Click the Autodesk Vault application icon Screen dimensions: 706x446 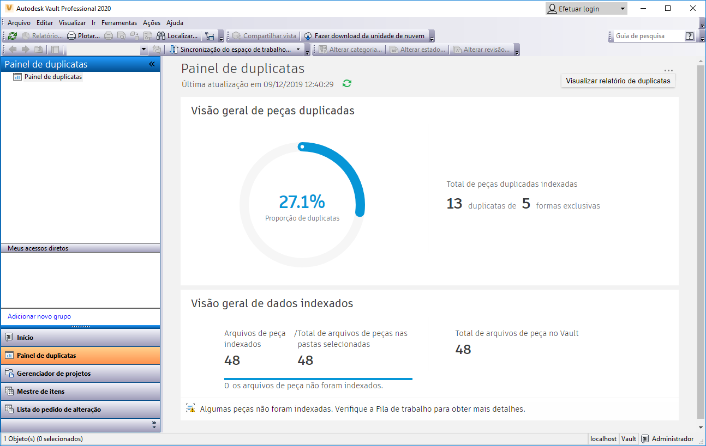point(9,8)
